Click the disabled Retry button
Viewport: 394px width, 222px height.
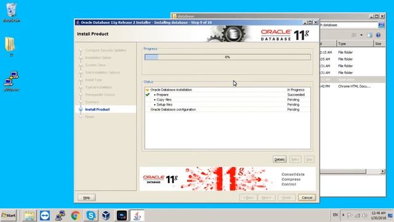click(295, 159)
